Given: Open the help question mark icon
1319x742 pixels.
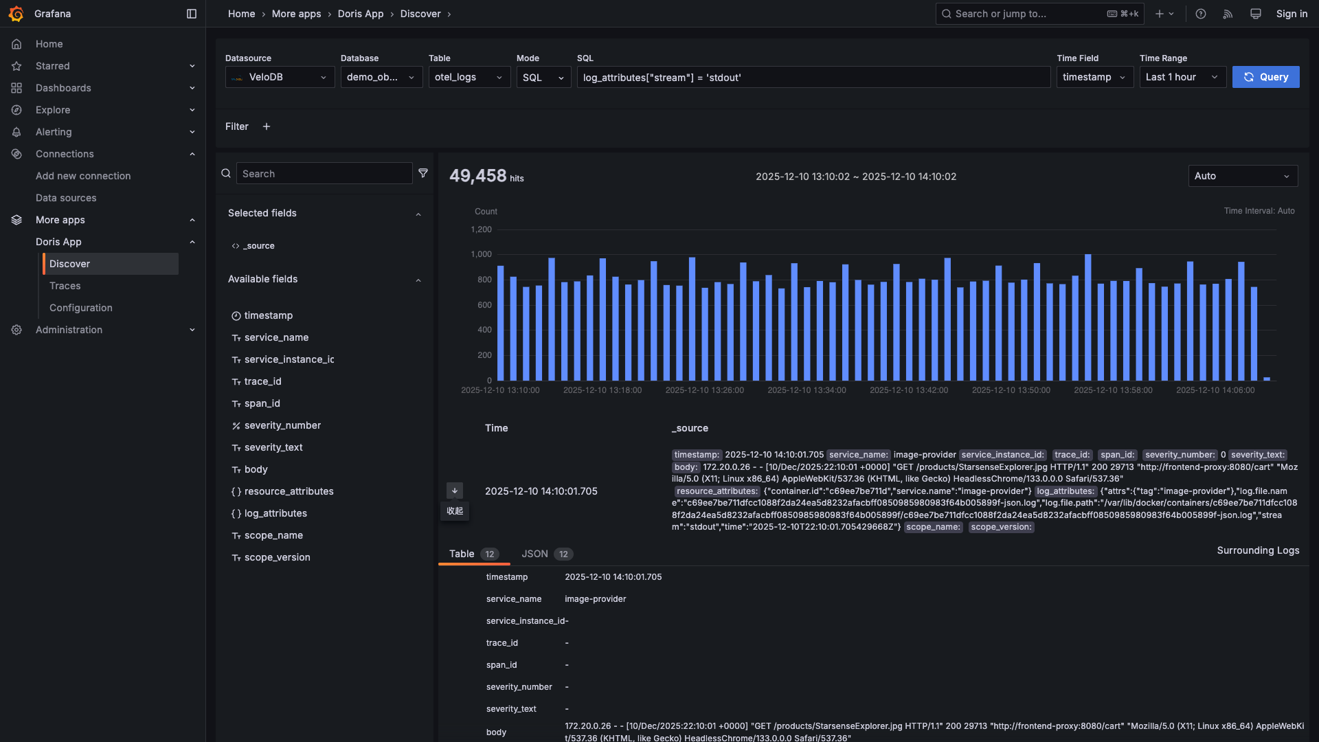Looking at the screenshot, I should pos(1201,14).
